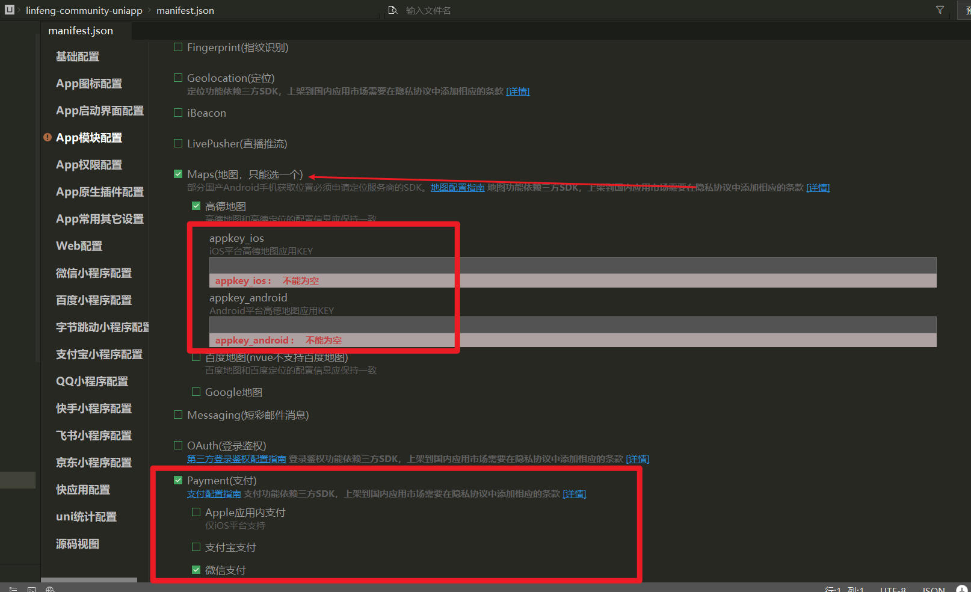The image size is (971, 592).
Task: Enable the iBeacon module checkbox
Action: 178,113
